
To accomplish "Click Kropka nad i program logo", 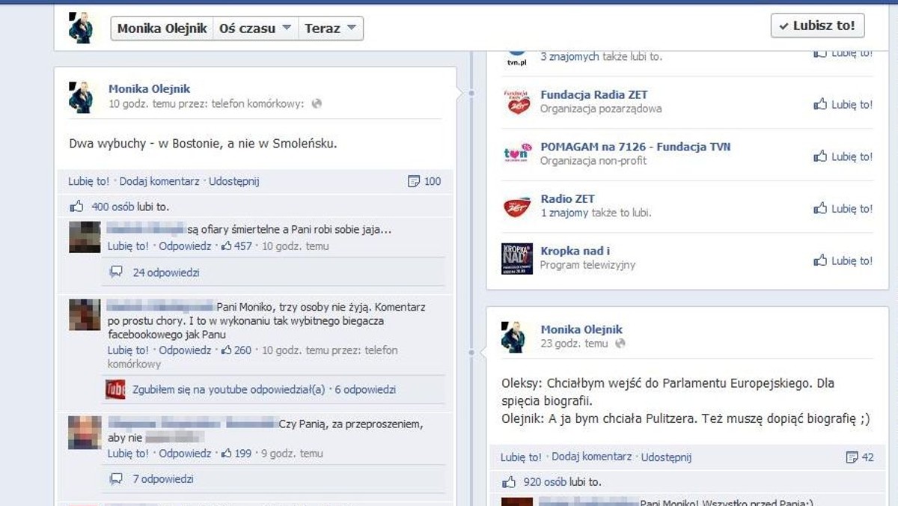I will (x=516, y=259).
